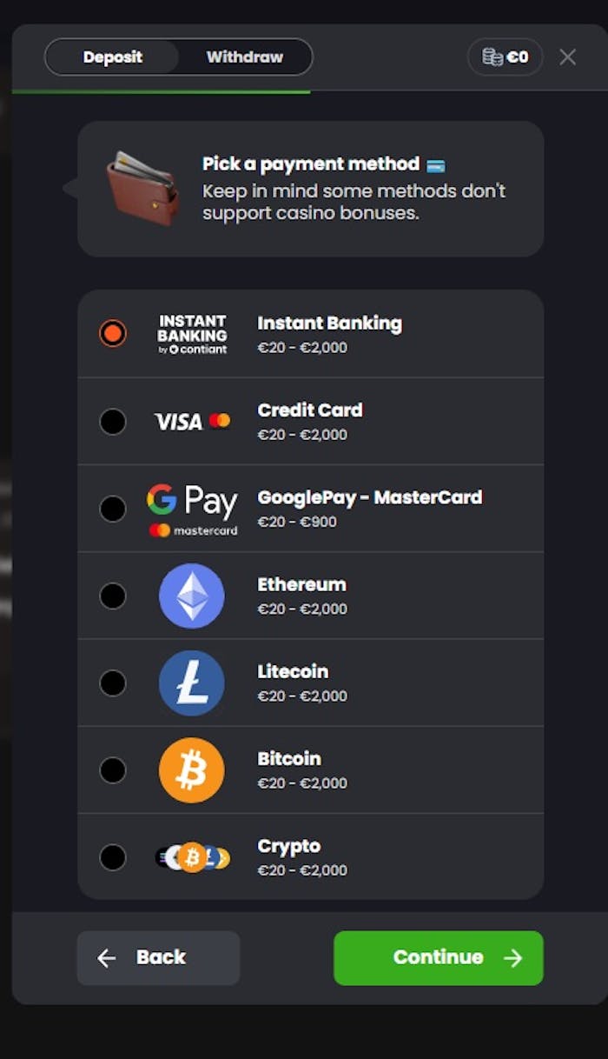The height and width of the screenshot is (1059, 608).
Task: Select the Bitcoin radio button
Action: (x=113, y=769)
